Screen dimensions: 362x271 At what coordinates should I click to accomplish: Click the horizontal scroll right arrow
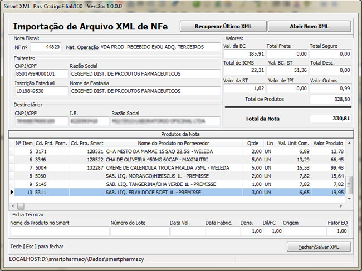pos(341,206)
